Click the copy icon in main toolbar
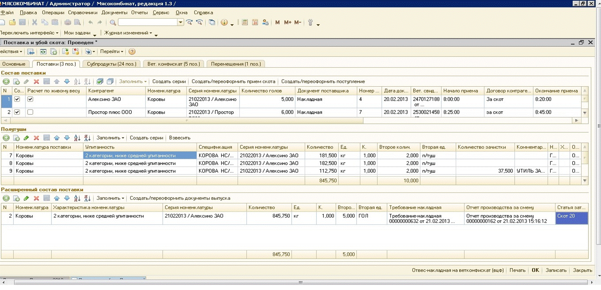Image resolution: width=601 pixels, height=290 pixels. 45,23
